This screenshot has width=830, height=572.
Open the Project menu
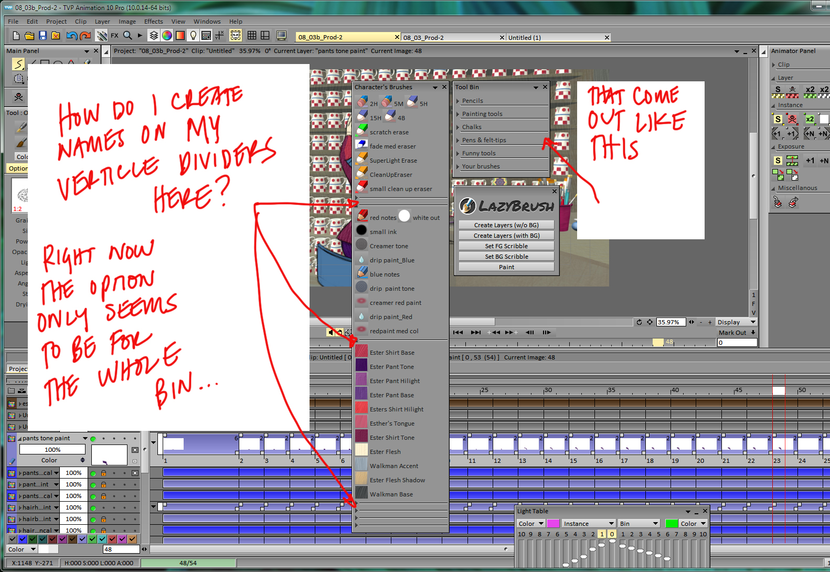[x=56, y=22]
